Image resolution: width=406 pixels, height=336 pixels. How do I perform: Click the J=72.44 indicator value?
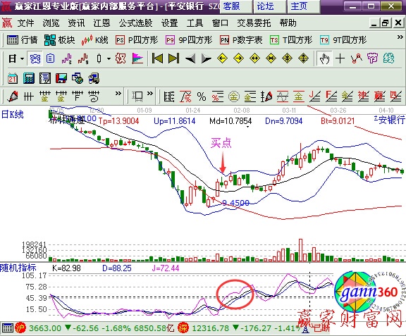pyautogui.click(x=166, y=268)
